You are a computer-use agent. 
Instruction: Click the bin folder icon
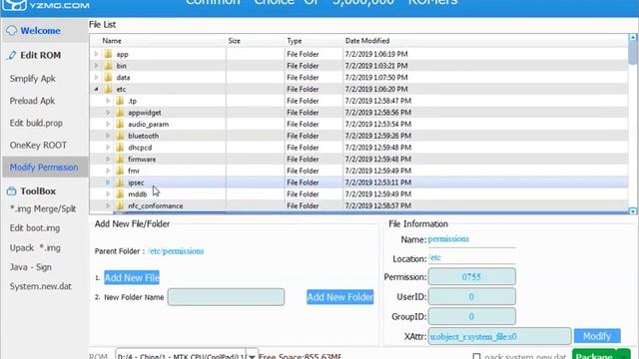coord(108,66)
